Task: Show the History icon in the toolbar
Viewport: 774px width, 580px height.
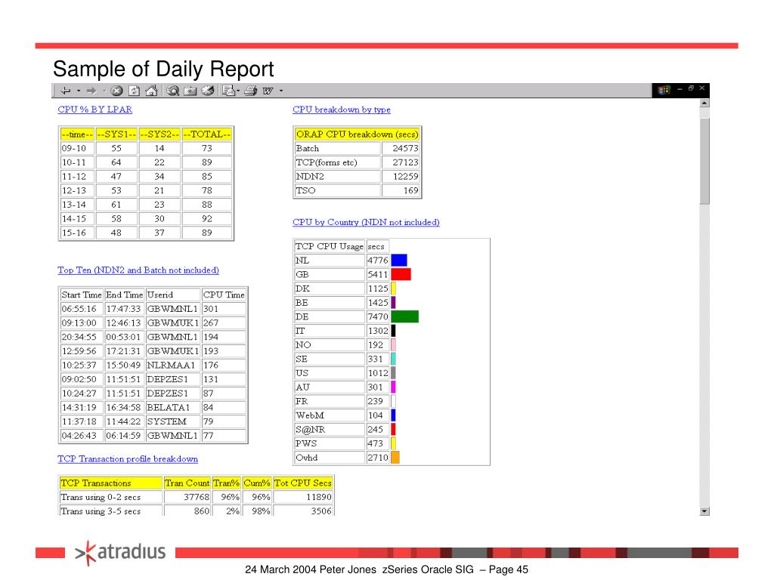Action: click(208, 91)
